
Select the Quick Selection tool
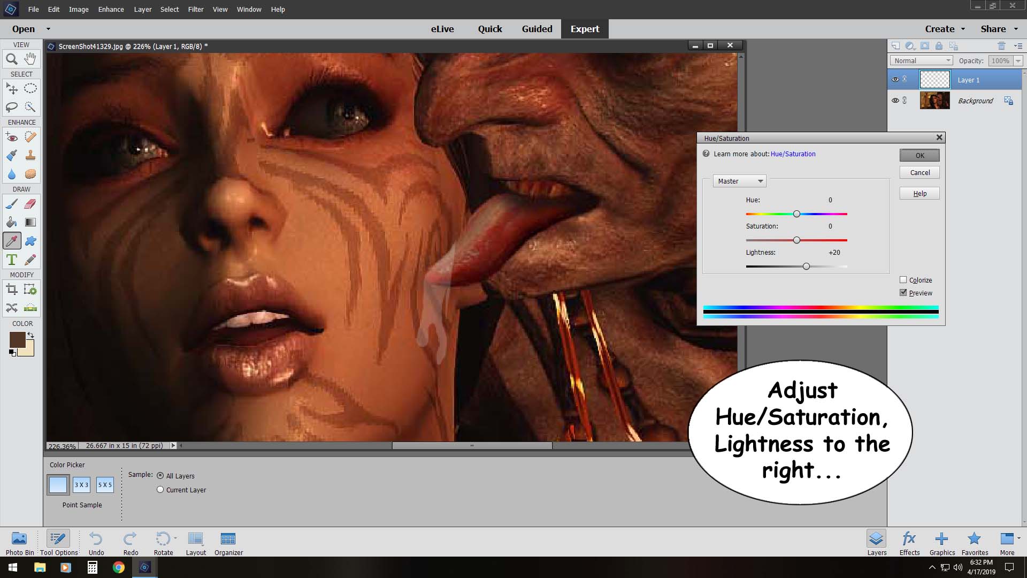click(30, 107)
